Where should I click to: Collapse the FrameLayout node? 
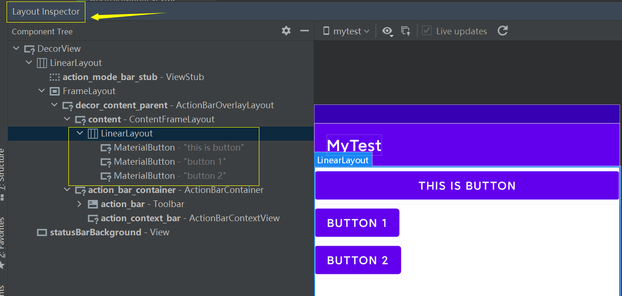click(x=42, y=91)
